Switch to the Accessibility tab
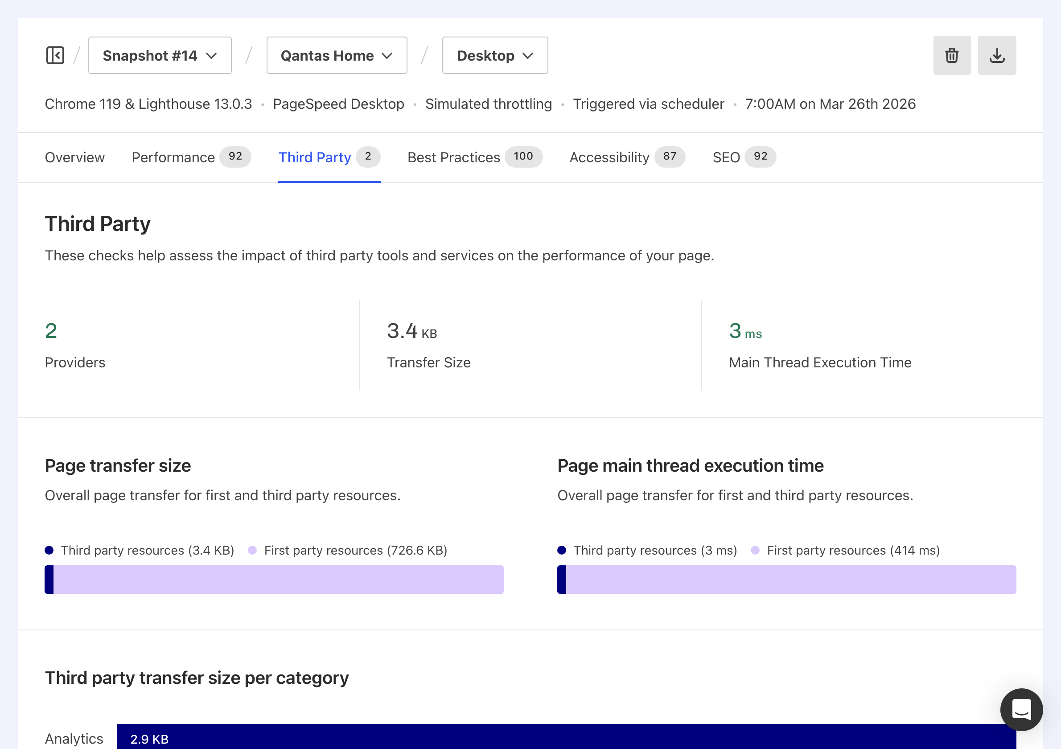Image resolution: width=1061 pixels, height=749 pixels. coord(609,157)
